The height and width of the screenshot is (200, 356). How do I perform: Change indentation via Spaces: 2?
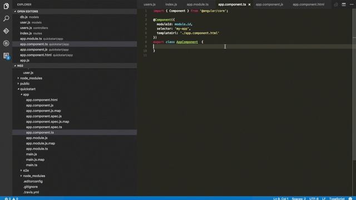pos(299,199)
